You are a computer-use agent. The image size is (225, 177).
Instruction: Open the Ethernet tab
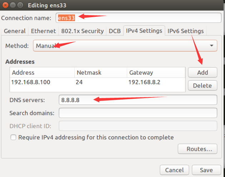pyautogui.click(x=43, y=31)
